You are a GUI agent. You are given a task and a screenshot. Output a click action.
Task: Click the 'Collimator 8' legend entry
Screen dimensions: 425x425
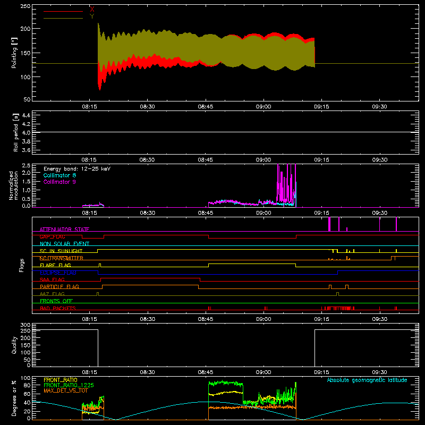[59, 175]
